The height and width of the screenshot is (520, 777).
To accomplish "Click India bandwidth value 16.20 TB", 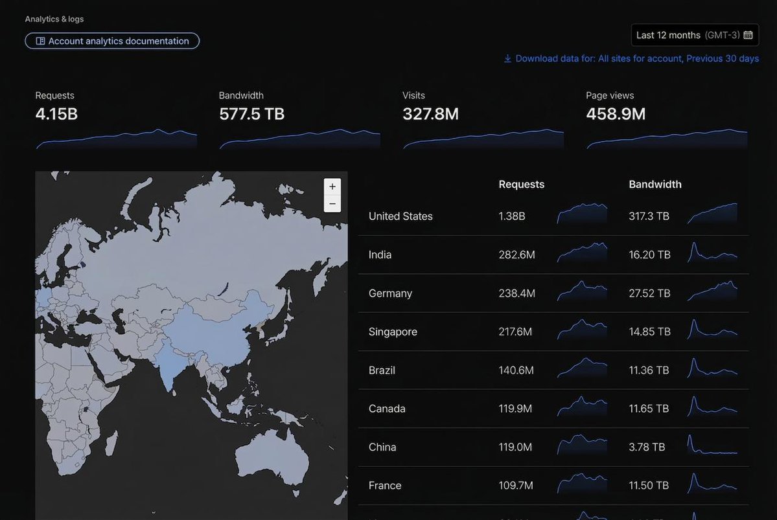I will 649,254.
